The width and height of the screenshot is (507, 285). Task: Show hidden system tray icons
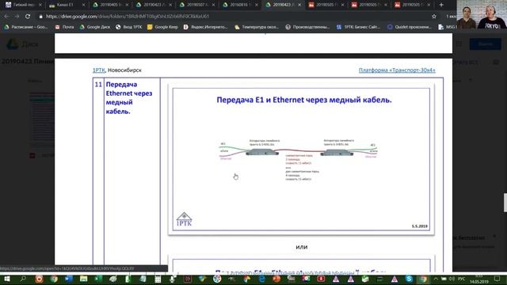coord(436,279)
